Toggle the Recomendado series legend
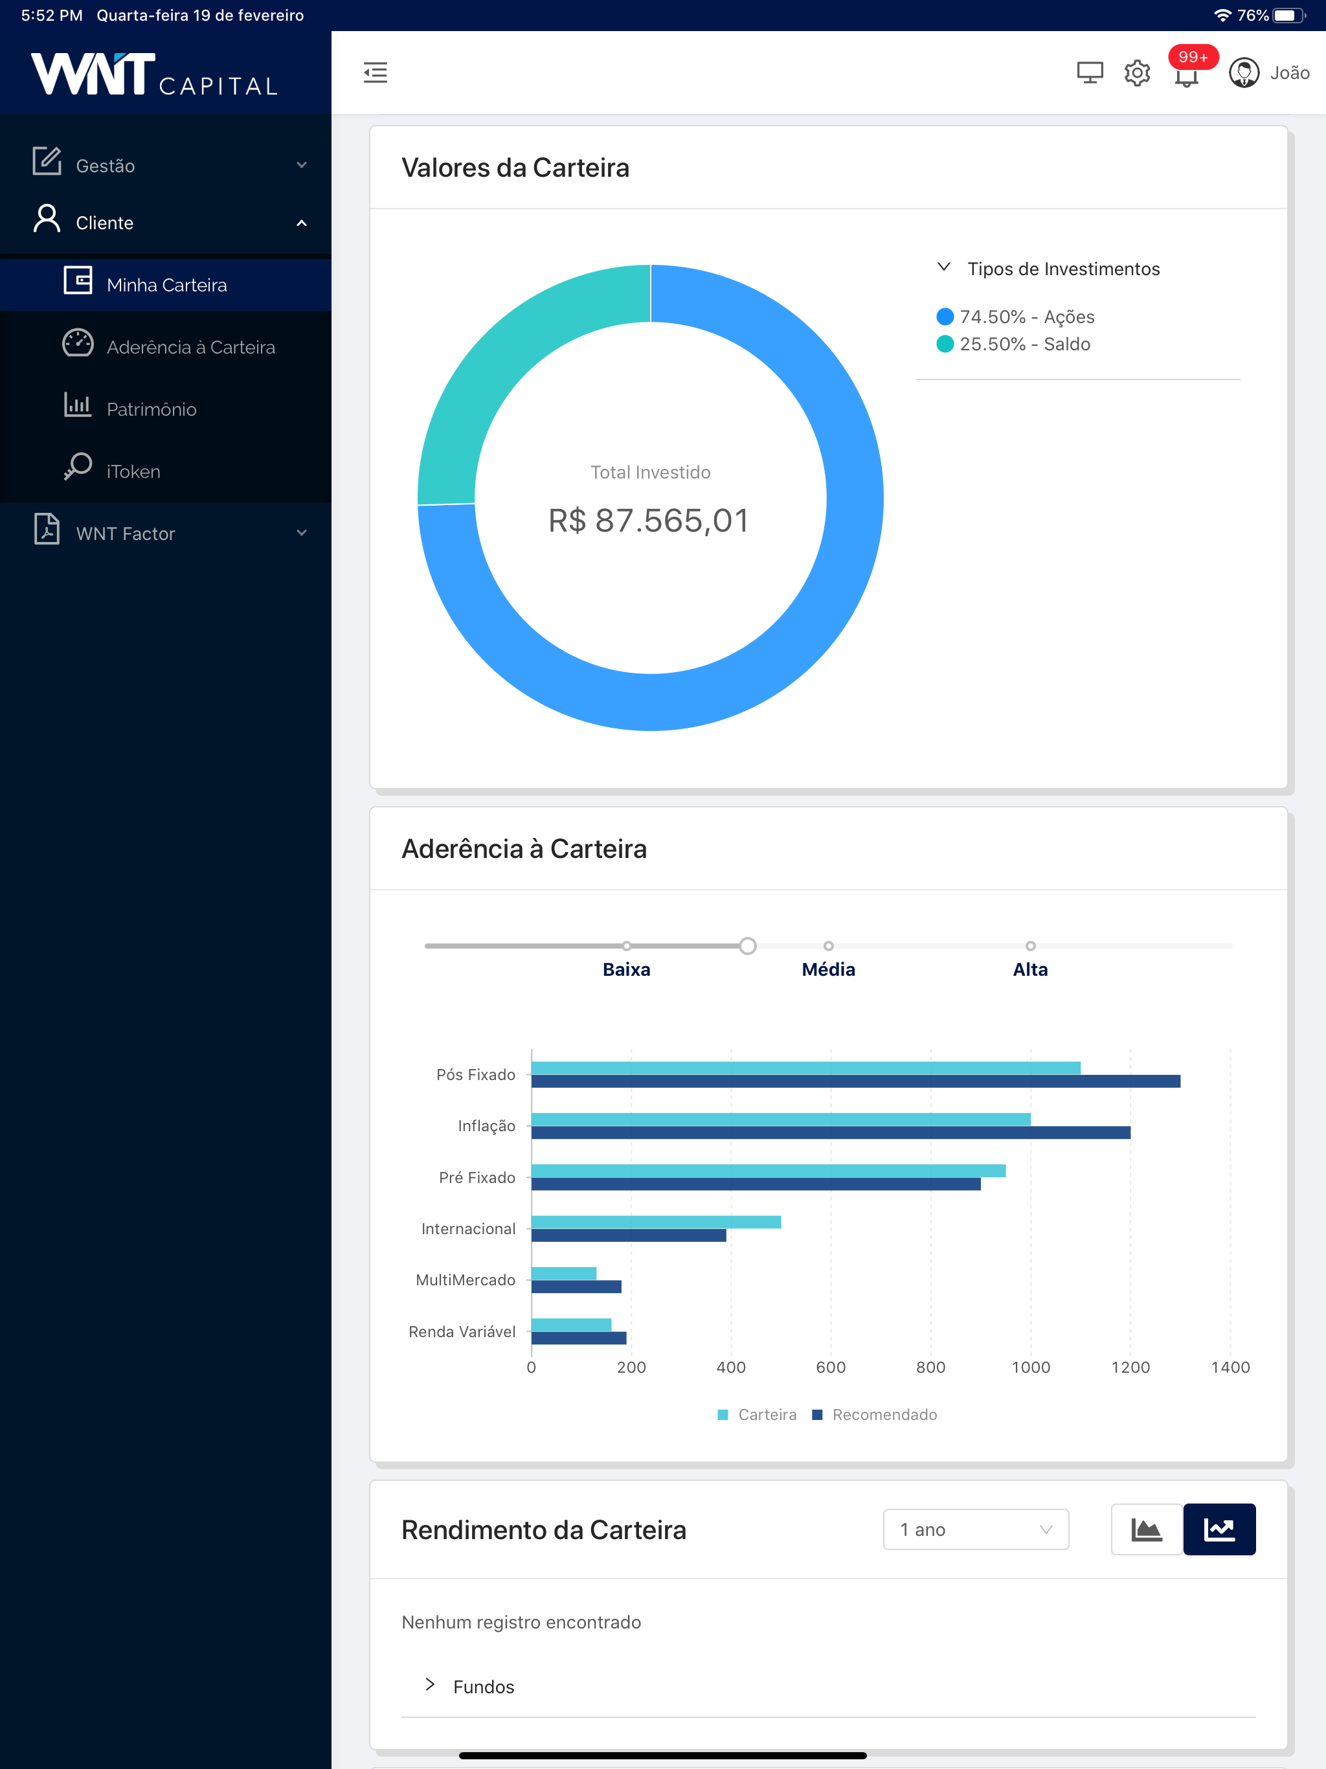 (x=874, y=1415)
